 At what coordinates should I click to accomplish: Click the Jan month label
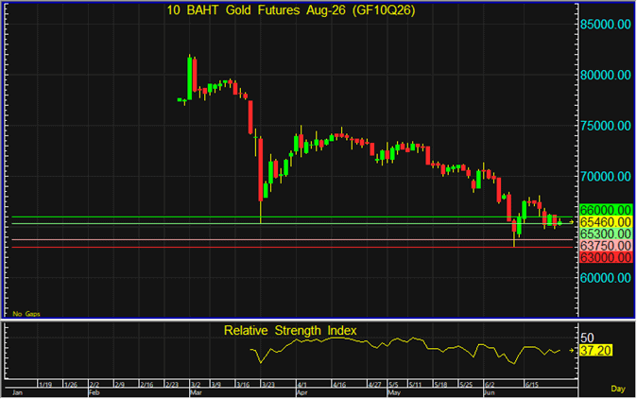[x=17, y=392]
